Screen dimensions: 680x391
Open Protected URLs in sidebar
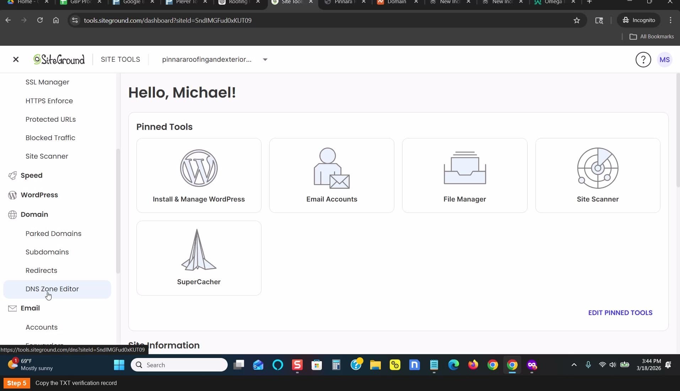pyautogui.click(x=50, y=119)
